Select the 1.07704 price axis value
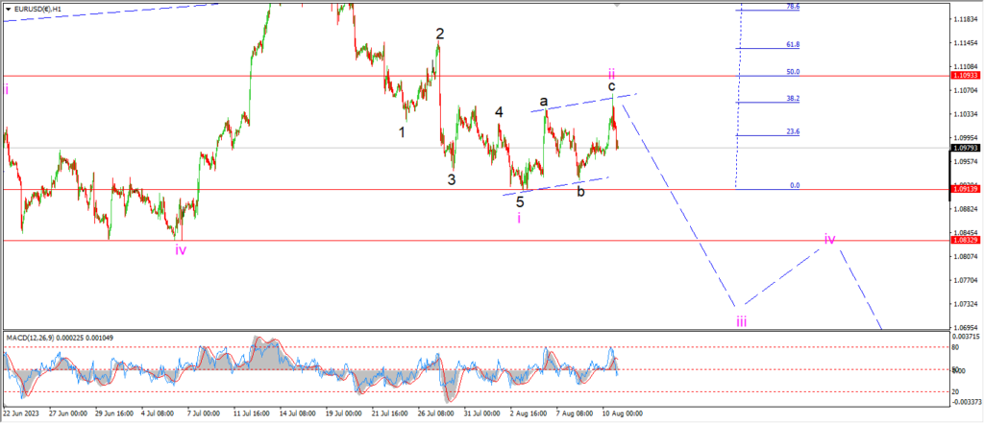The image size is (984, 423). 964,280
